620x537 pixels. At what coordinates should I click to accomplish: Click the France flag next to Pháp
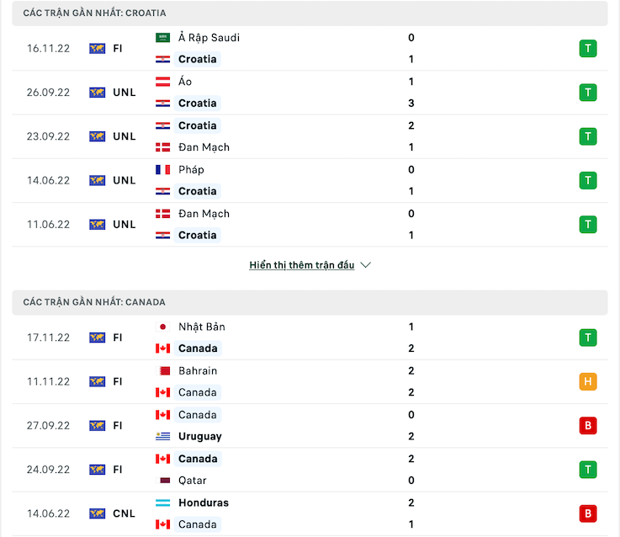(163, 169)
